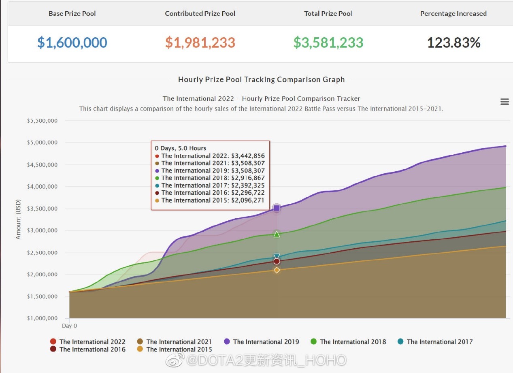The height and width of the screenshot is (373, 513).
Task: Toggle The International 2021 legend series
Action: point(175,342)
